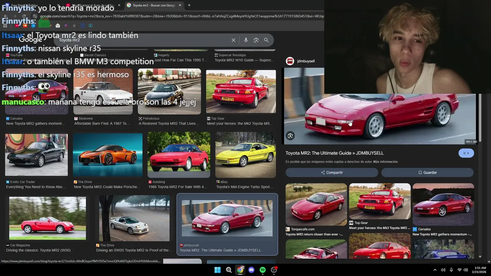Click "Just How Far Can This 1995 T..." caption
This screenshot has height=276, width=491.
[180, 60]
